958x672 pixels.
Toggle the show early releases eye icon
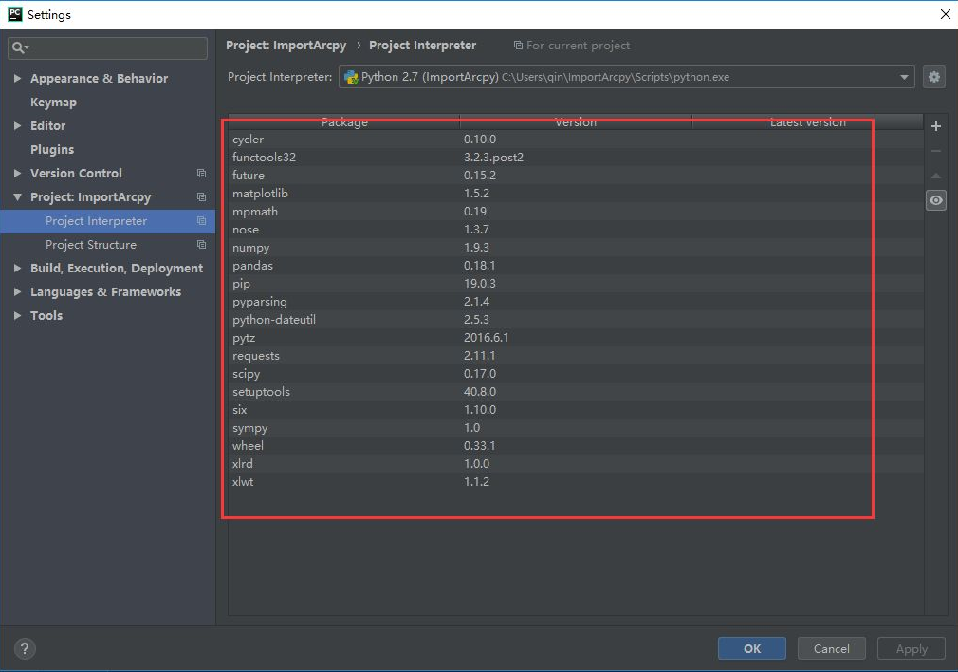935,200
